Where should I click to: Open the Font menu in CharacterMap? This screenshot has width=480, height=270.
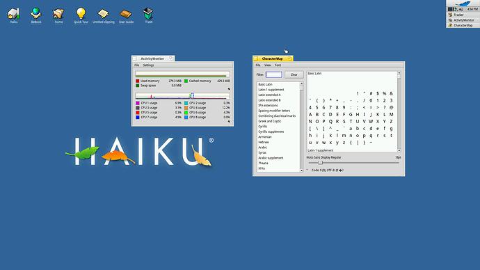coord(278,65)
